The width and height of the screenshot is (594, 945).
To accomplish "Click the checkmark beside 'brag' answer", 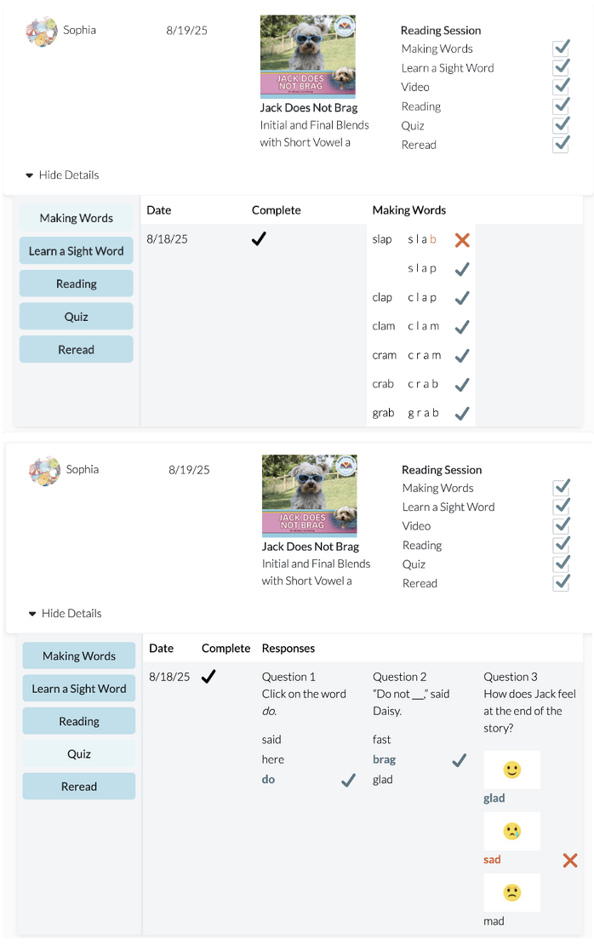I will pos(459,760).
